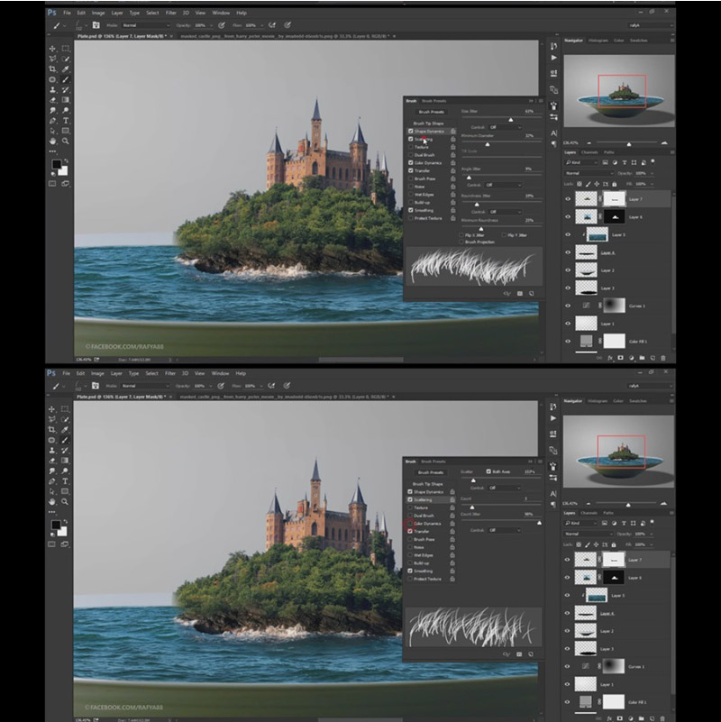Enable Brush Projection checkbox
Viewport: 721px width, 722px height.
pyautogui.click(x=461, y=242)
